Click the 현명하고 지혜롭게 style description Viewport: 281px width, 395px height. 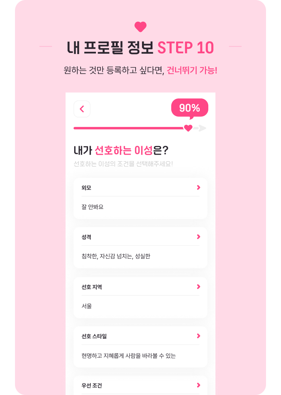point(129,356)
